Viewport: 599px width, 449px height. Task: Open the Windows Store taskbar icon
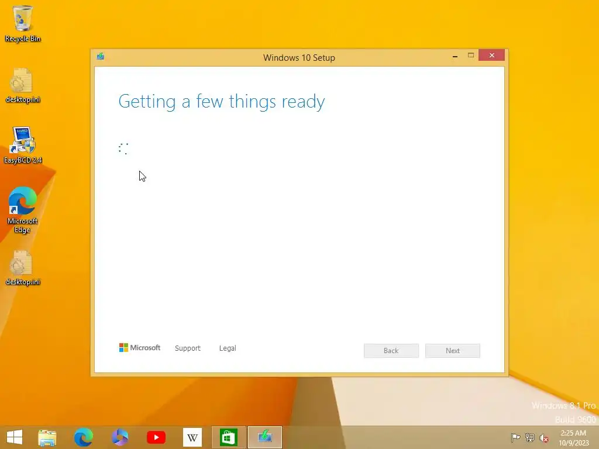point(229,437)
